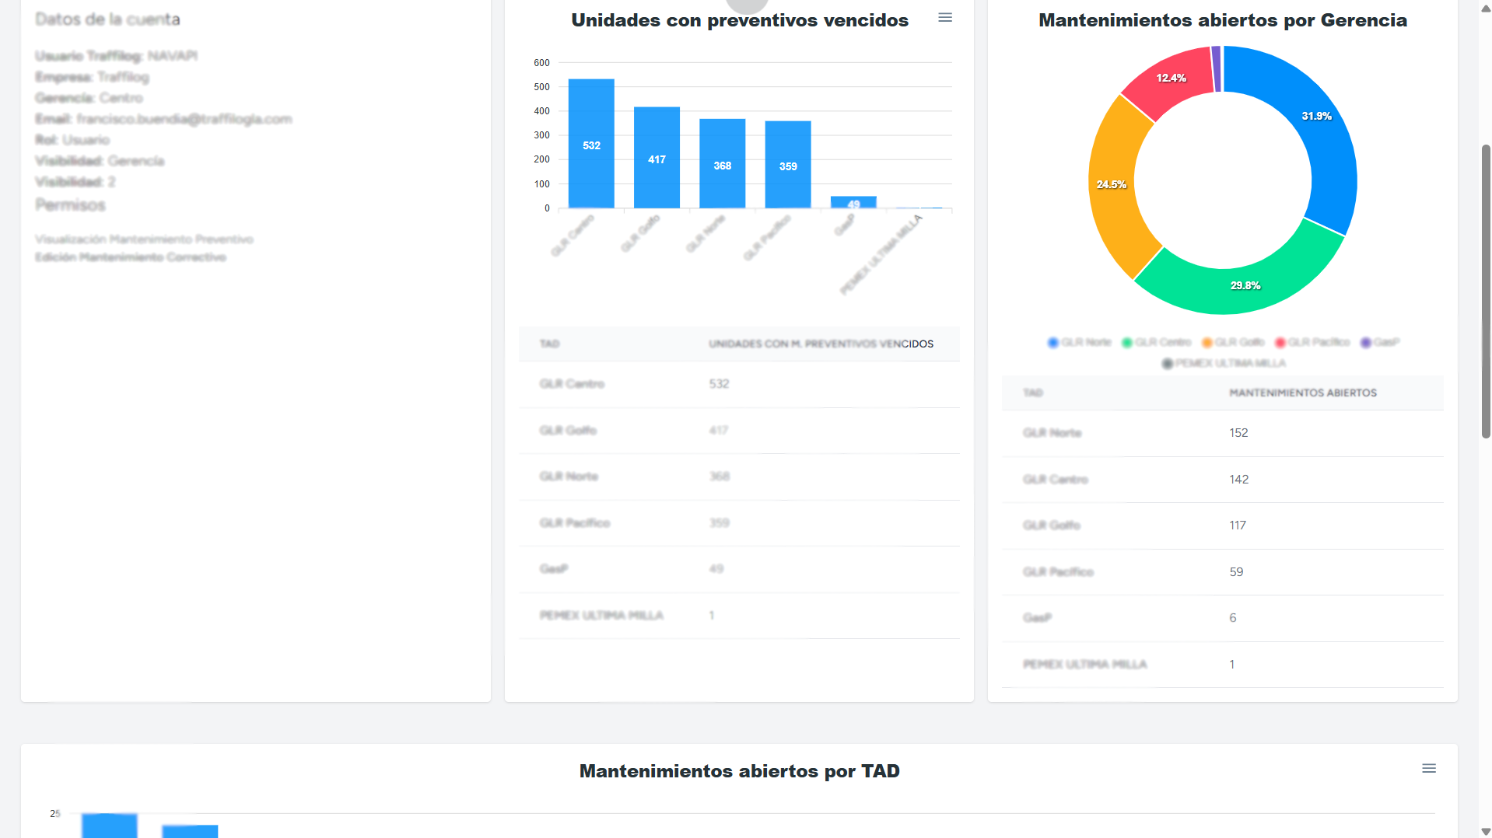Hide GLR Golfo series via legend
This screenshot has width=1492, height=838.
[x=1233, y=343]
